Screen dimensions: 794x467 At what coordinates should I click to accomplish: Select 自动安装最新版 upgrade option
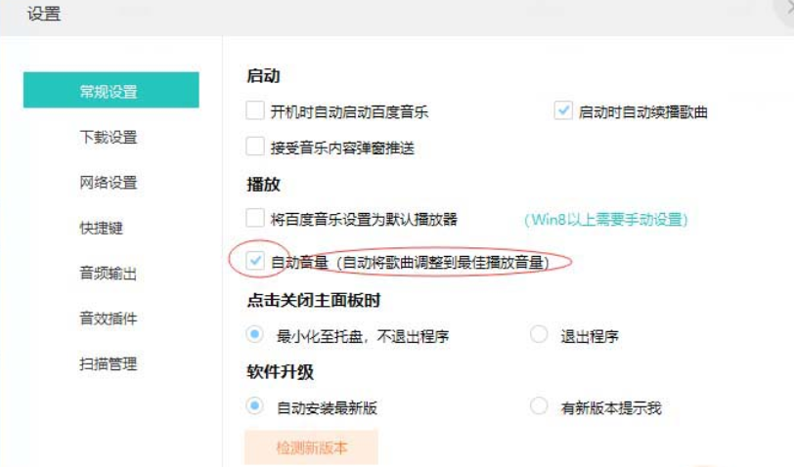pos(256,405)
